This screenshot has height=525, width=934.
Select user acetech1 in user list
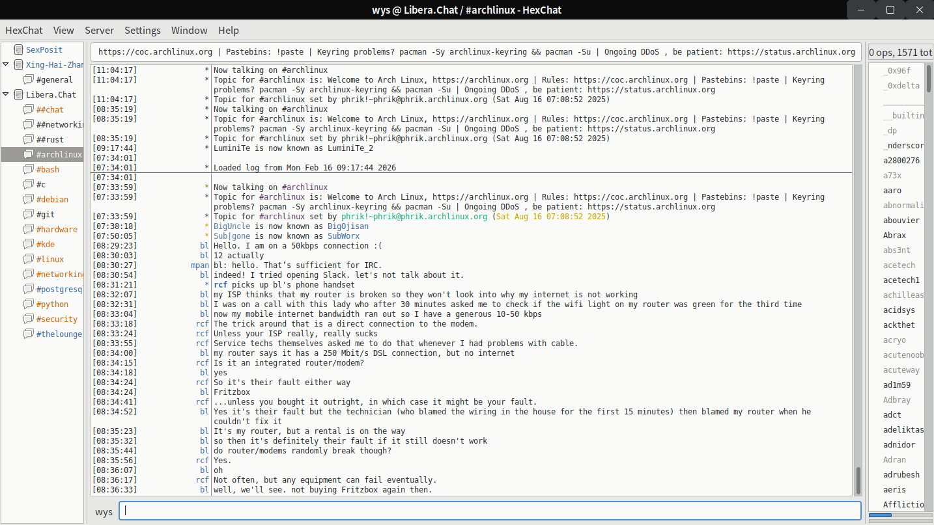point(901,280)
